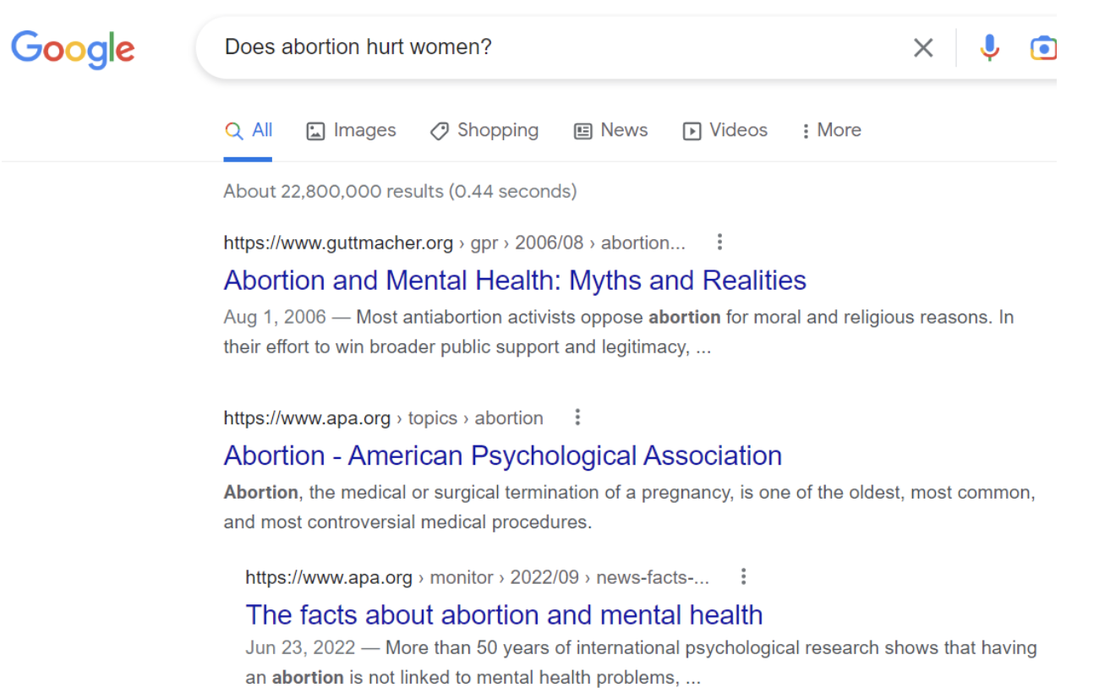This screenshot has width=1099, height=693.
Task: Open 'Abortion - American Psychological Association' link
Action: coord(502,456)
